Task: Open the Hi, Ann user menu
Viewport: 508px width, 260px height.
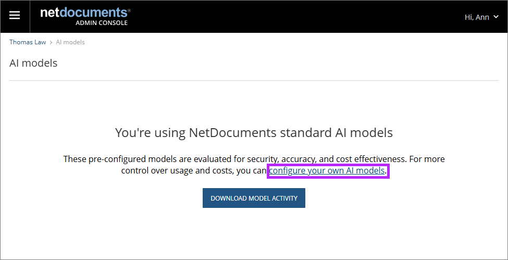Action: point(477,17)
